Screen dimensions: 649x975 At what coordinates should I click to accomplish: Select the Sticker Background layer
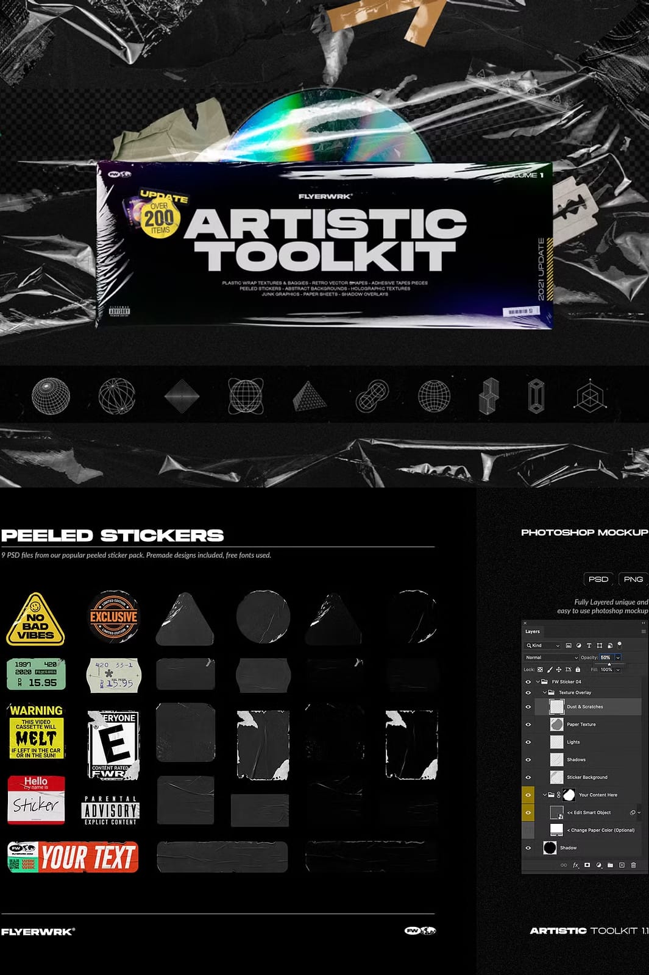[587, 777]
